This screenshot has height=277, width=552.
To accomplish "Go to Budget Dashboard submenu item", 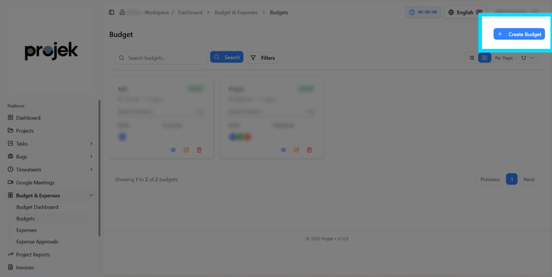I will pos(37,207).
